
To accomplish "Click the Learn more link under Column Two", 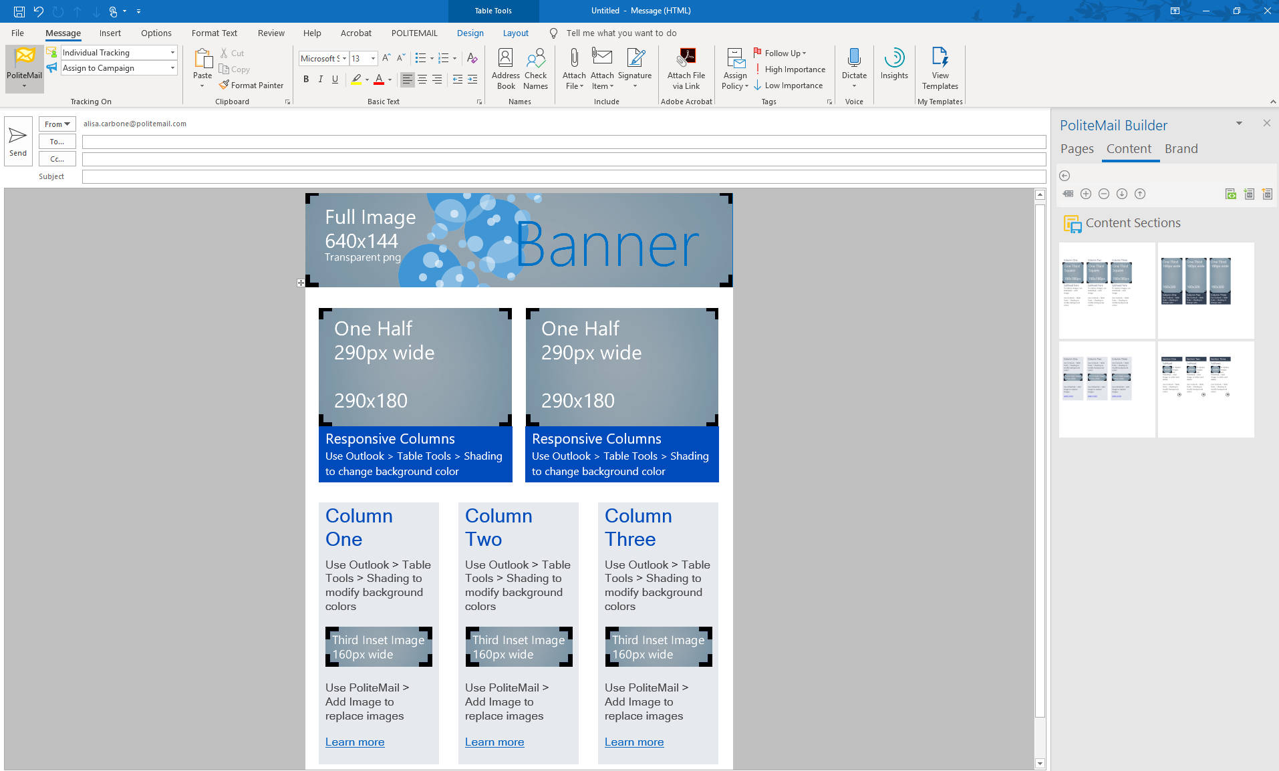I will pos(494,742).
